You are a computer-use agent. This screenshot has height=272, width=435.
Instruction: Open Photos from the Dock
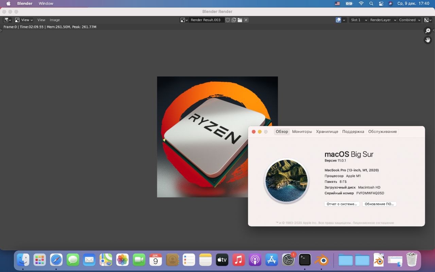click(122, 260)
